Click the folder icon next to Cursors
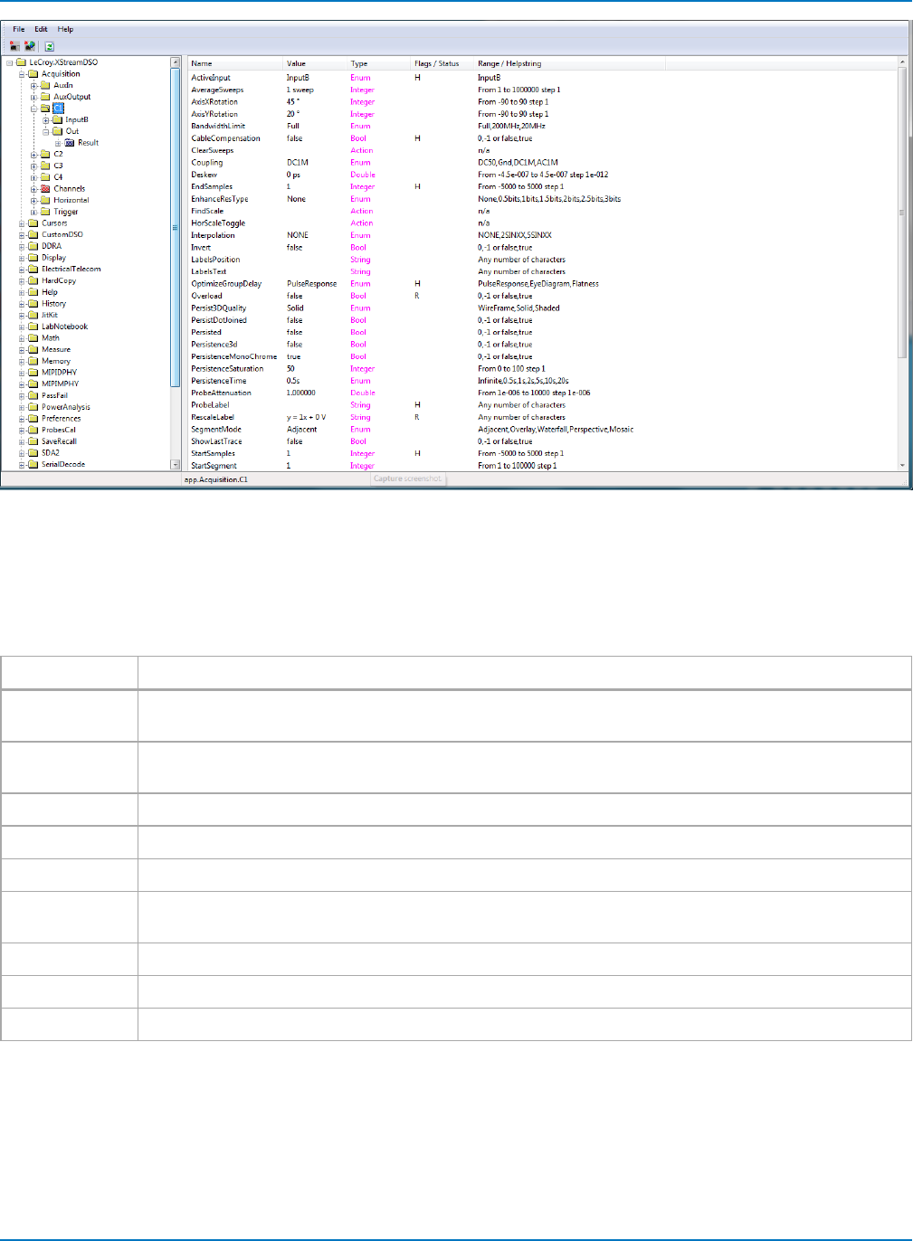Image resolution: width=913 pixels, height=1241 pixels. pos(33,223)
